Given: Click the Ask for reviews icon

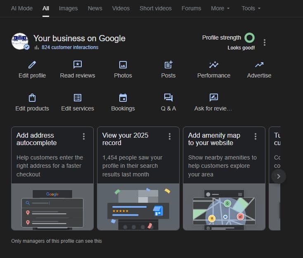Looking at the screenshot, I should pyautogui.click(x=213, y=98).
